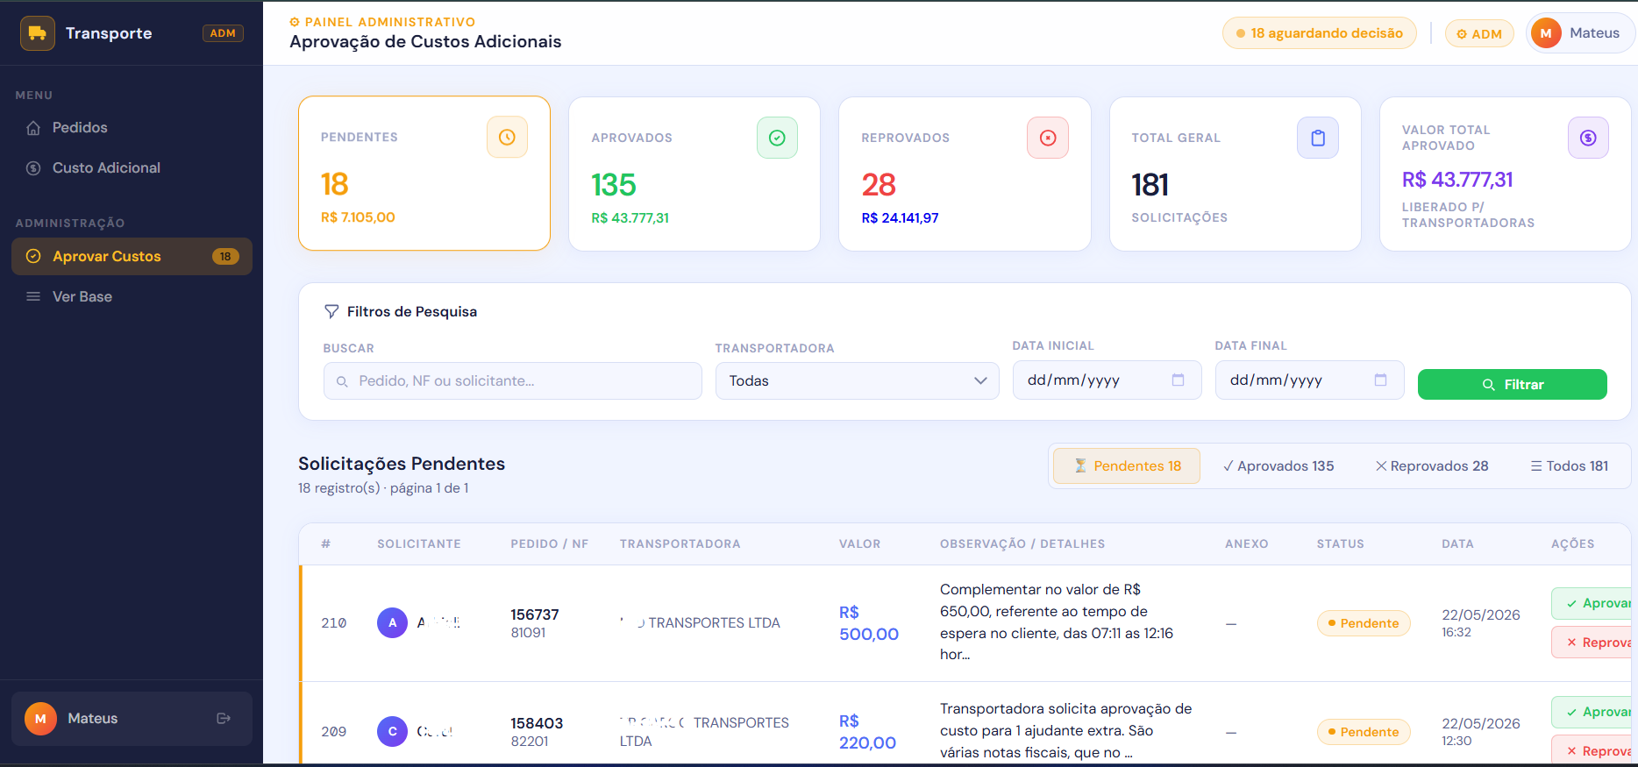Open the Mateus user profile in header

click(1581, 33)
